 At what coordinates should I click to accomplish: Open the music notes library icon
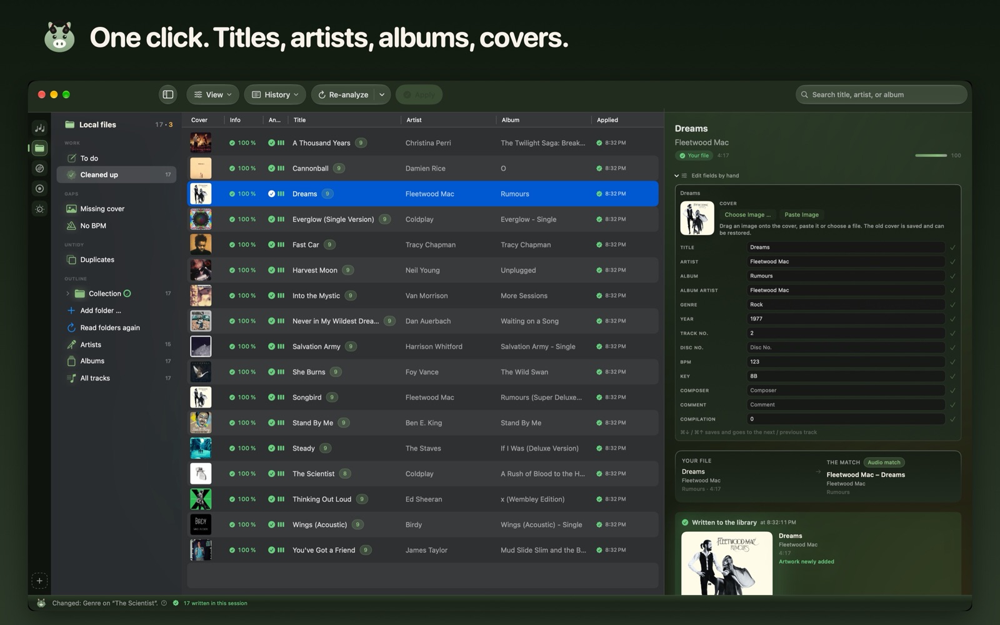39,127
